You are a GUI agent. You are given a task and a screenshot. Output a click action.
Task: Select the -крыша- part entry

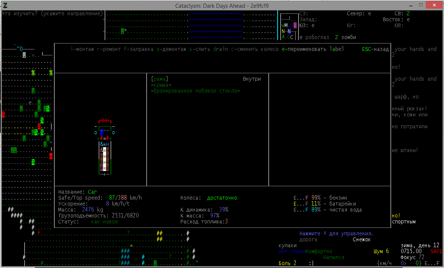(161, 85)
